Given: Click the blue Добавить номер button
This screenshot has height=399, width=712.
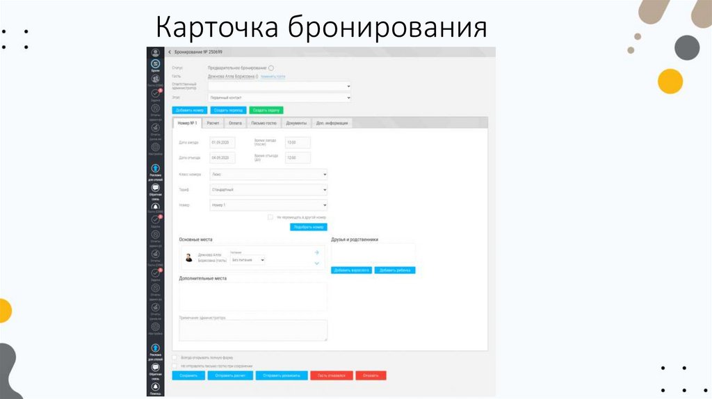Looking at the screenshot, I should coord(190,111).
